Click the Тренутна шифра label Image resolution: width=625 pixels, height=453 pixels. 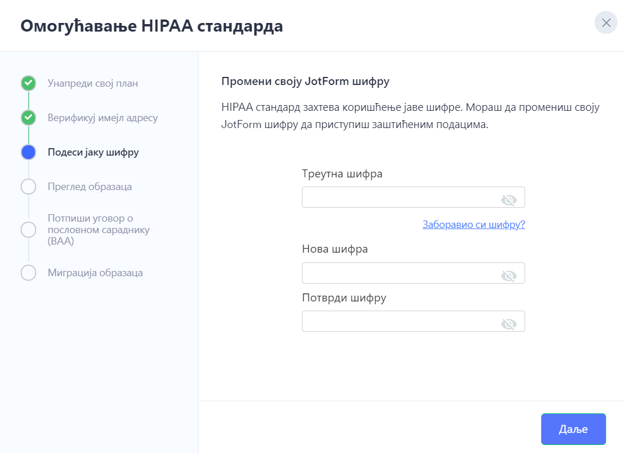[342, 174]
